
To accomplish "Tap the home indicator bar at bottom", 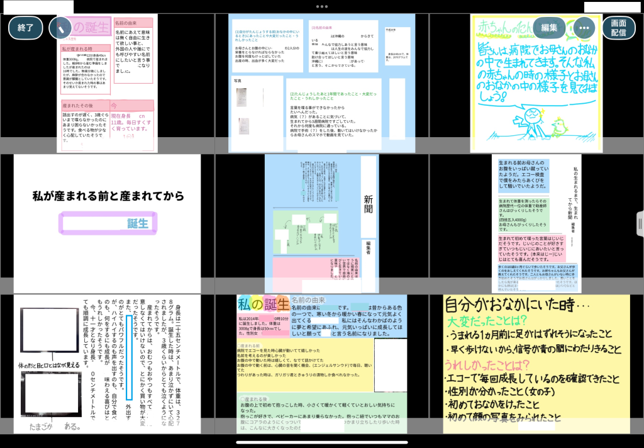I will click(x=322, y=442).
